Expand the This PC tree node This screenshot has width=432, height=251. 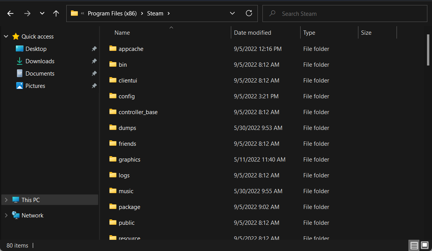coord(6,200)
